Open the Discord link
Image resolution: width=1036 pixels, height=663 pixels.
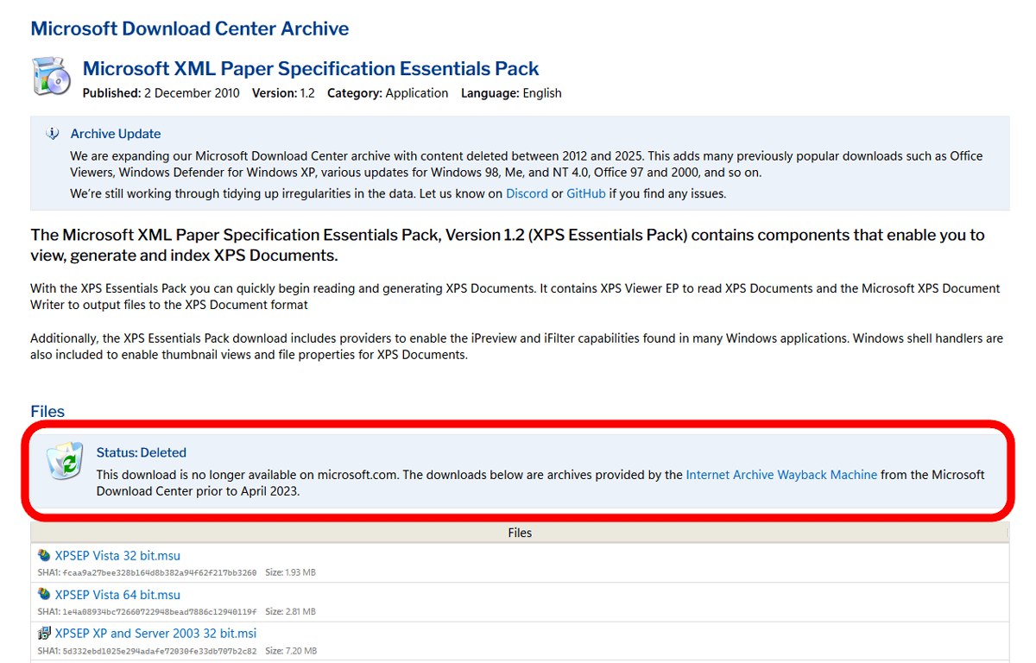point(527,193)
